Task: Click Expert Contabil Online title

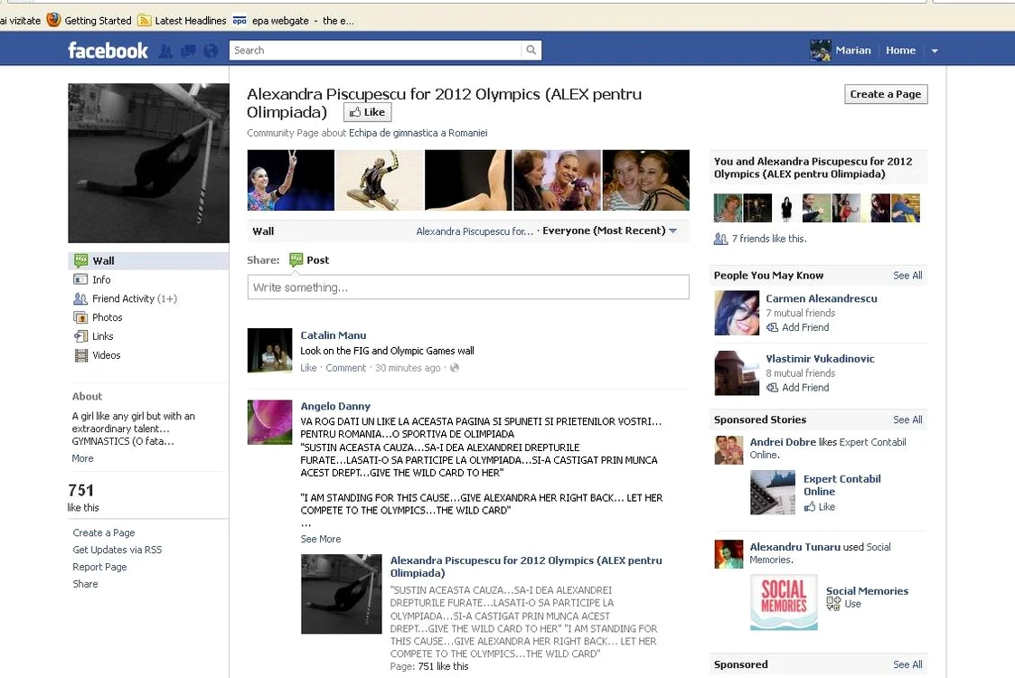Action: (x=842, y=485)
